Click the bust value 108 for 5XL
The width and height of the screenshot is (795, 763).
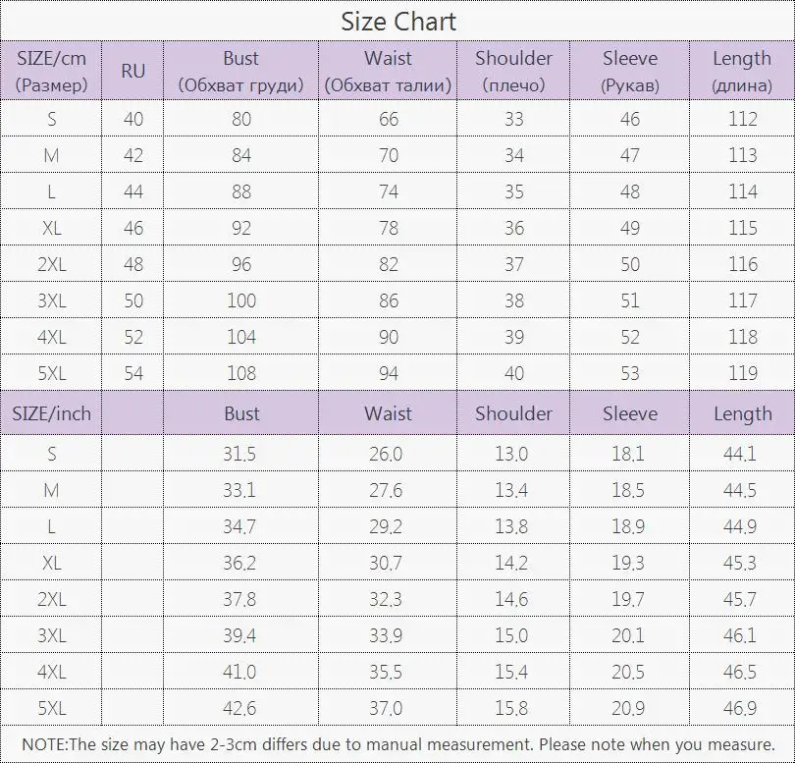click(x=241, y=373)
